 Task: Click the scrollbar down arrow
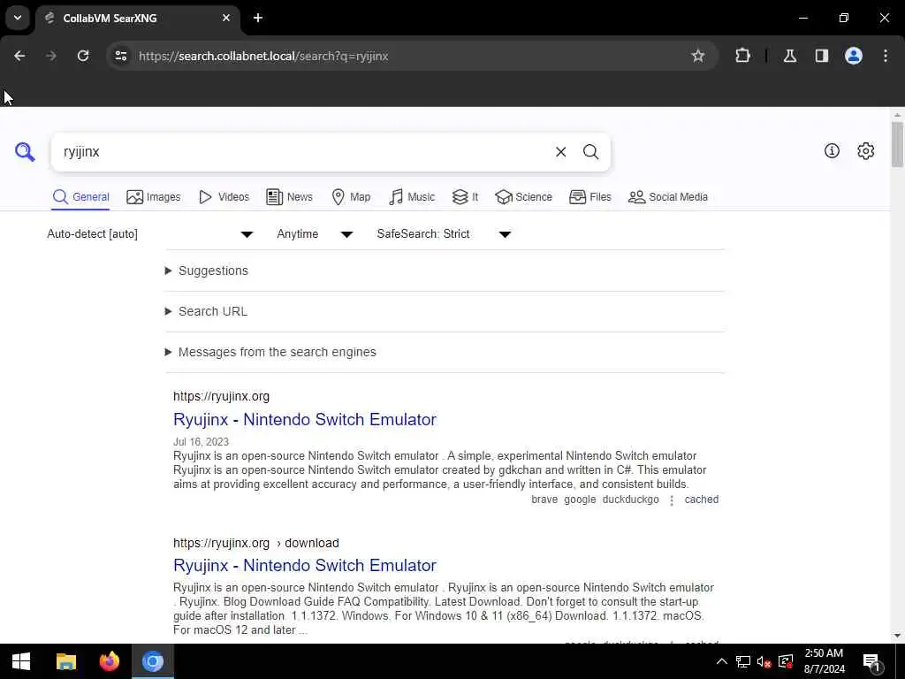point(897,637)
